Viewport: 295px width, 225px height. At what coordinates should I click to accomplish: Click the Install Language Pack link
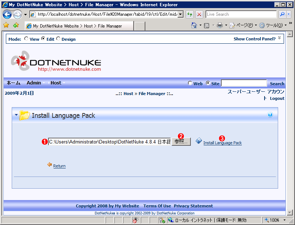222,143
